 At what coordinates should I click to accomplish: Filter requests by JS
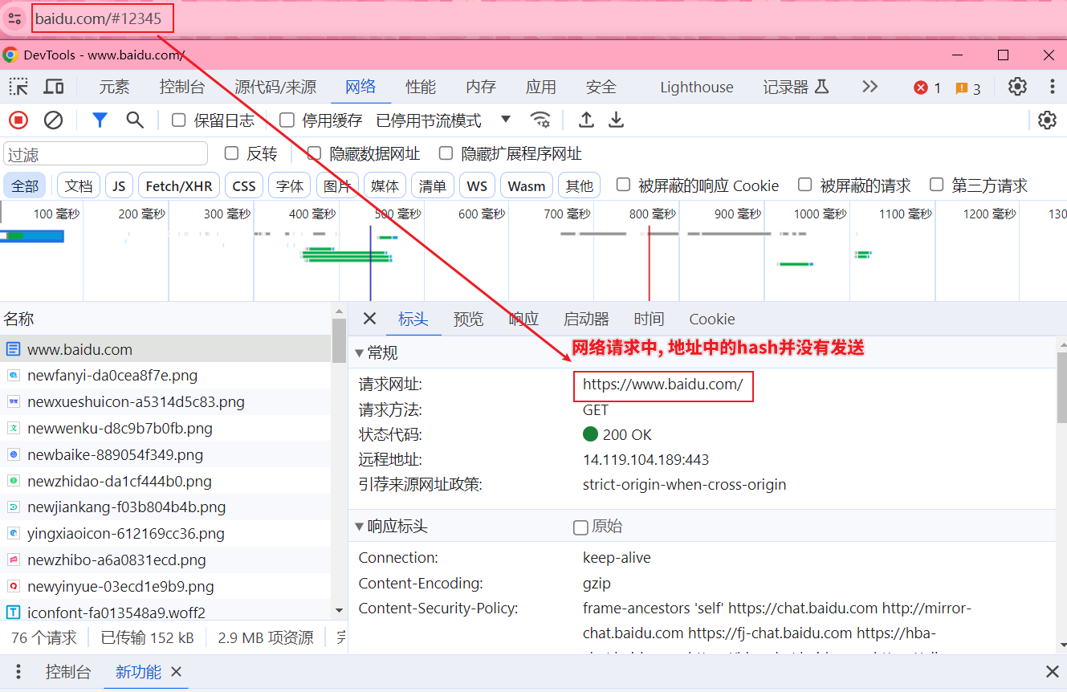[x=119, y=185]
